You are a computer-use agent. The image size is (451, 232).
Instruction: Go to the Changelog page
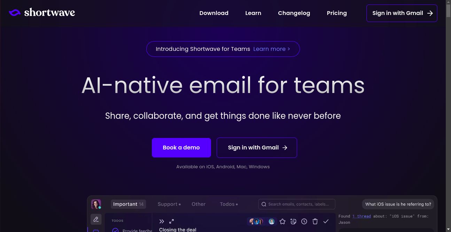[294, 13]
